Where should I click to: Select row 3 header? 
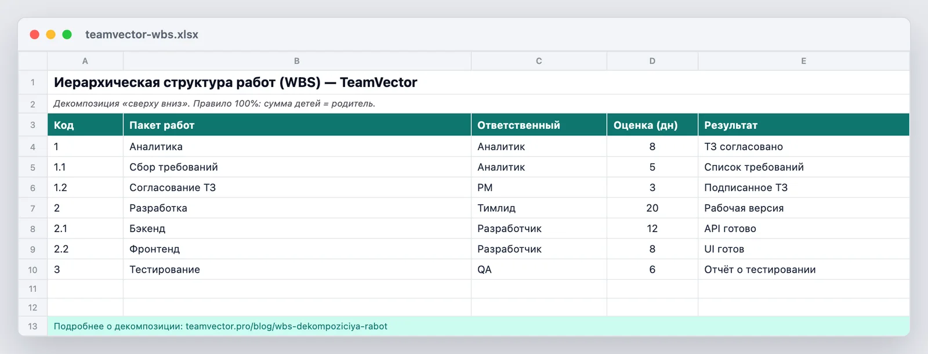[32, 125]
